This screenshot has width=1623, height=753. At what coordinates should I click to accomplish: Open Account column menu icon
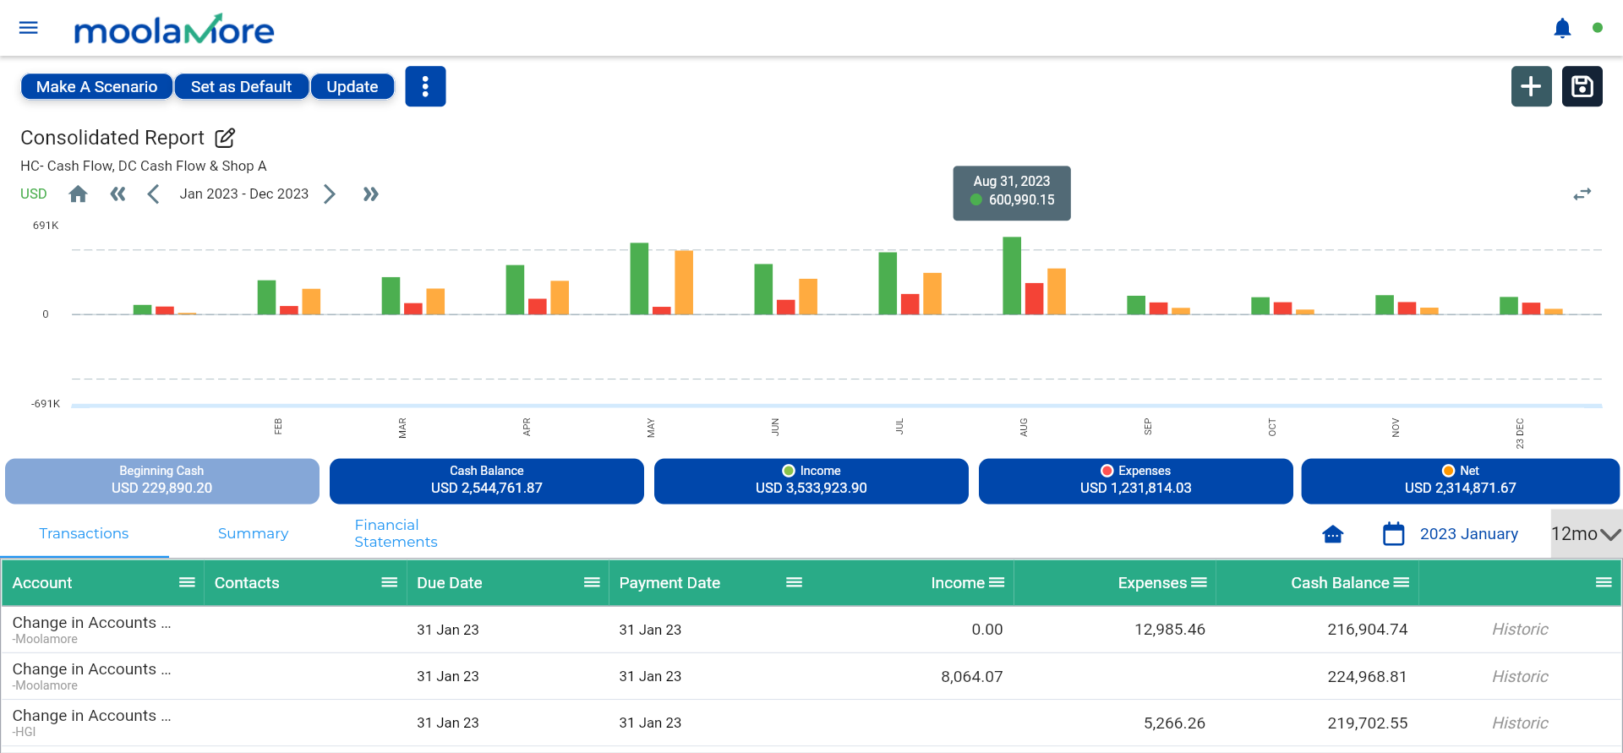click(187, 582)
